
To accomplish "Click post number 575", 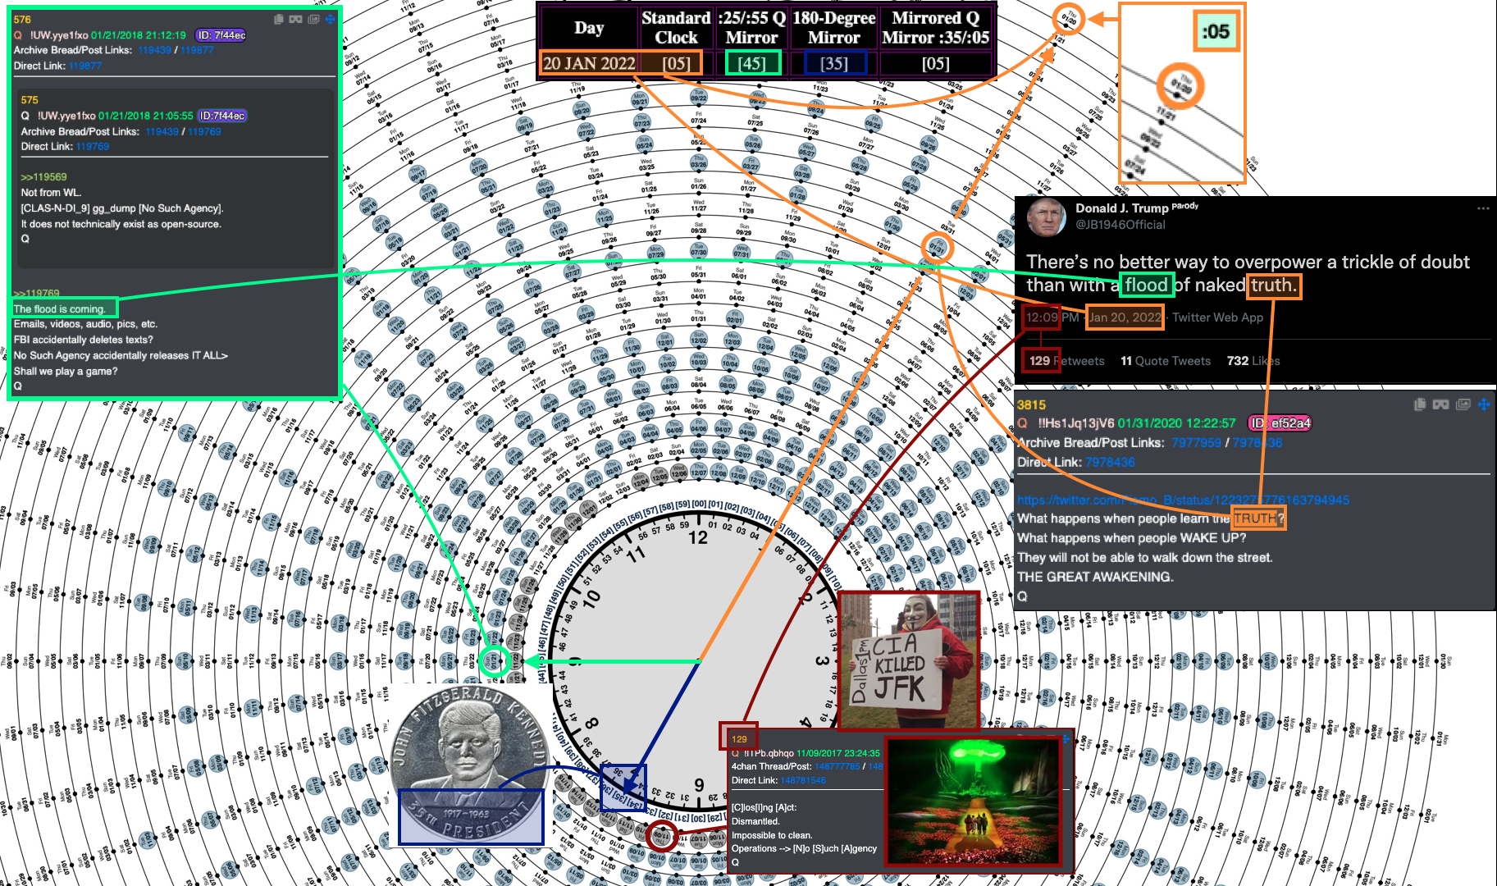I will pos(30,99).
